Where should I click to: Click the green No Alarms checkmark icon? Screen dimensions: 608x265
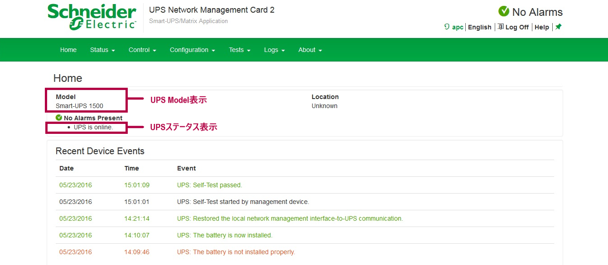(x=504, y=11)
